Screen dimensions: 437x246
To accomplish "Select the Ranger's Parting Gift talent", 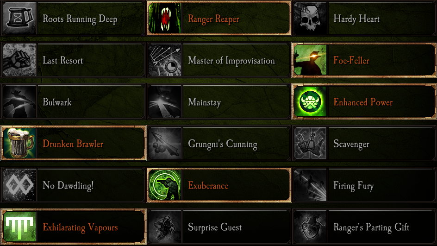I will pos(364,226).
